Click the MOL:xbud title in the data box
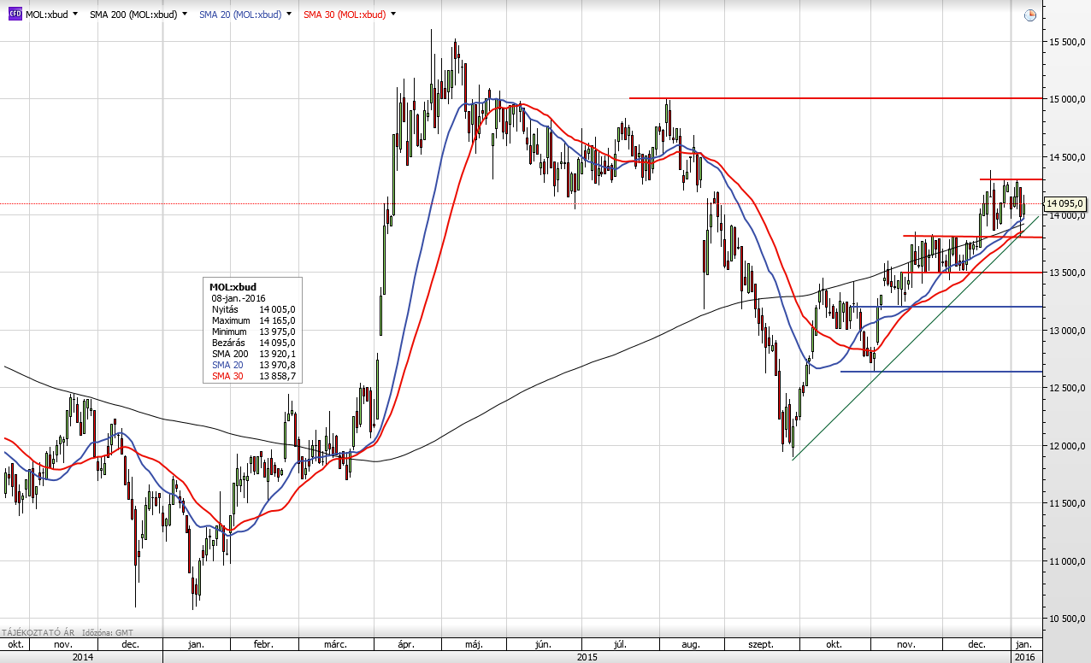 coord(233,287)
